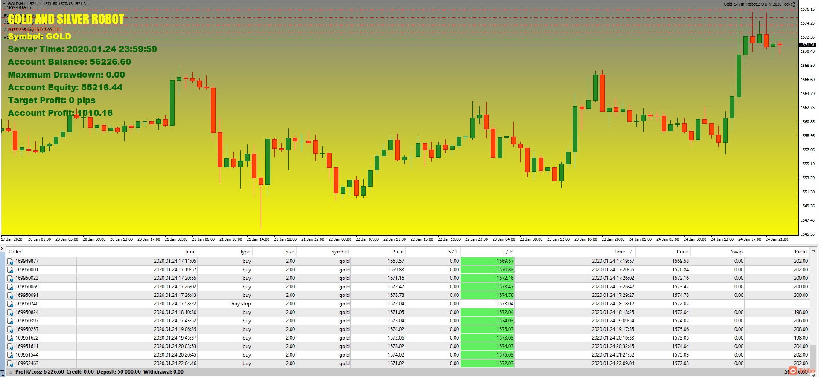
Task: Click order icon for order 169950824
Action: (x=11, y=312)
